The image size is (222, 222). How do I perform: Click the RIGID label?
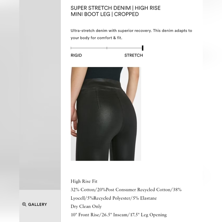point(76,55)
